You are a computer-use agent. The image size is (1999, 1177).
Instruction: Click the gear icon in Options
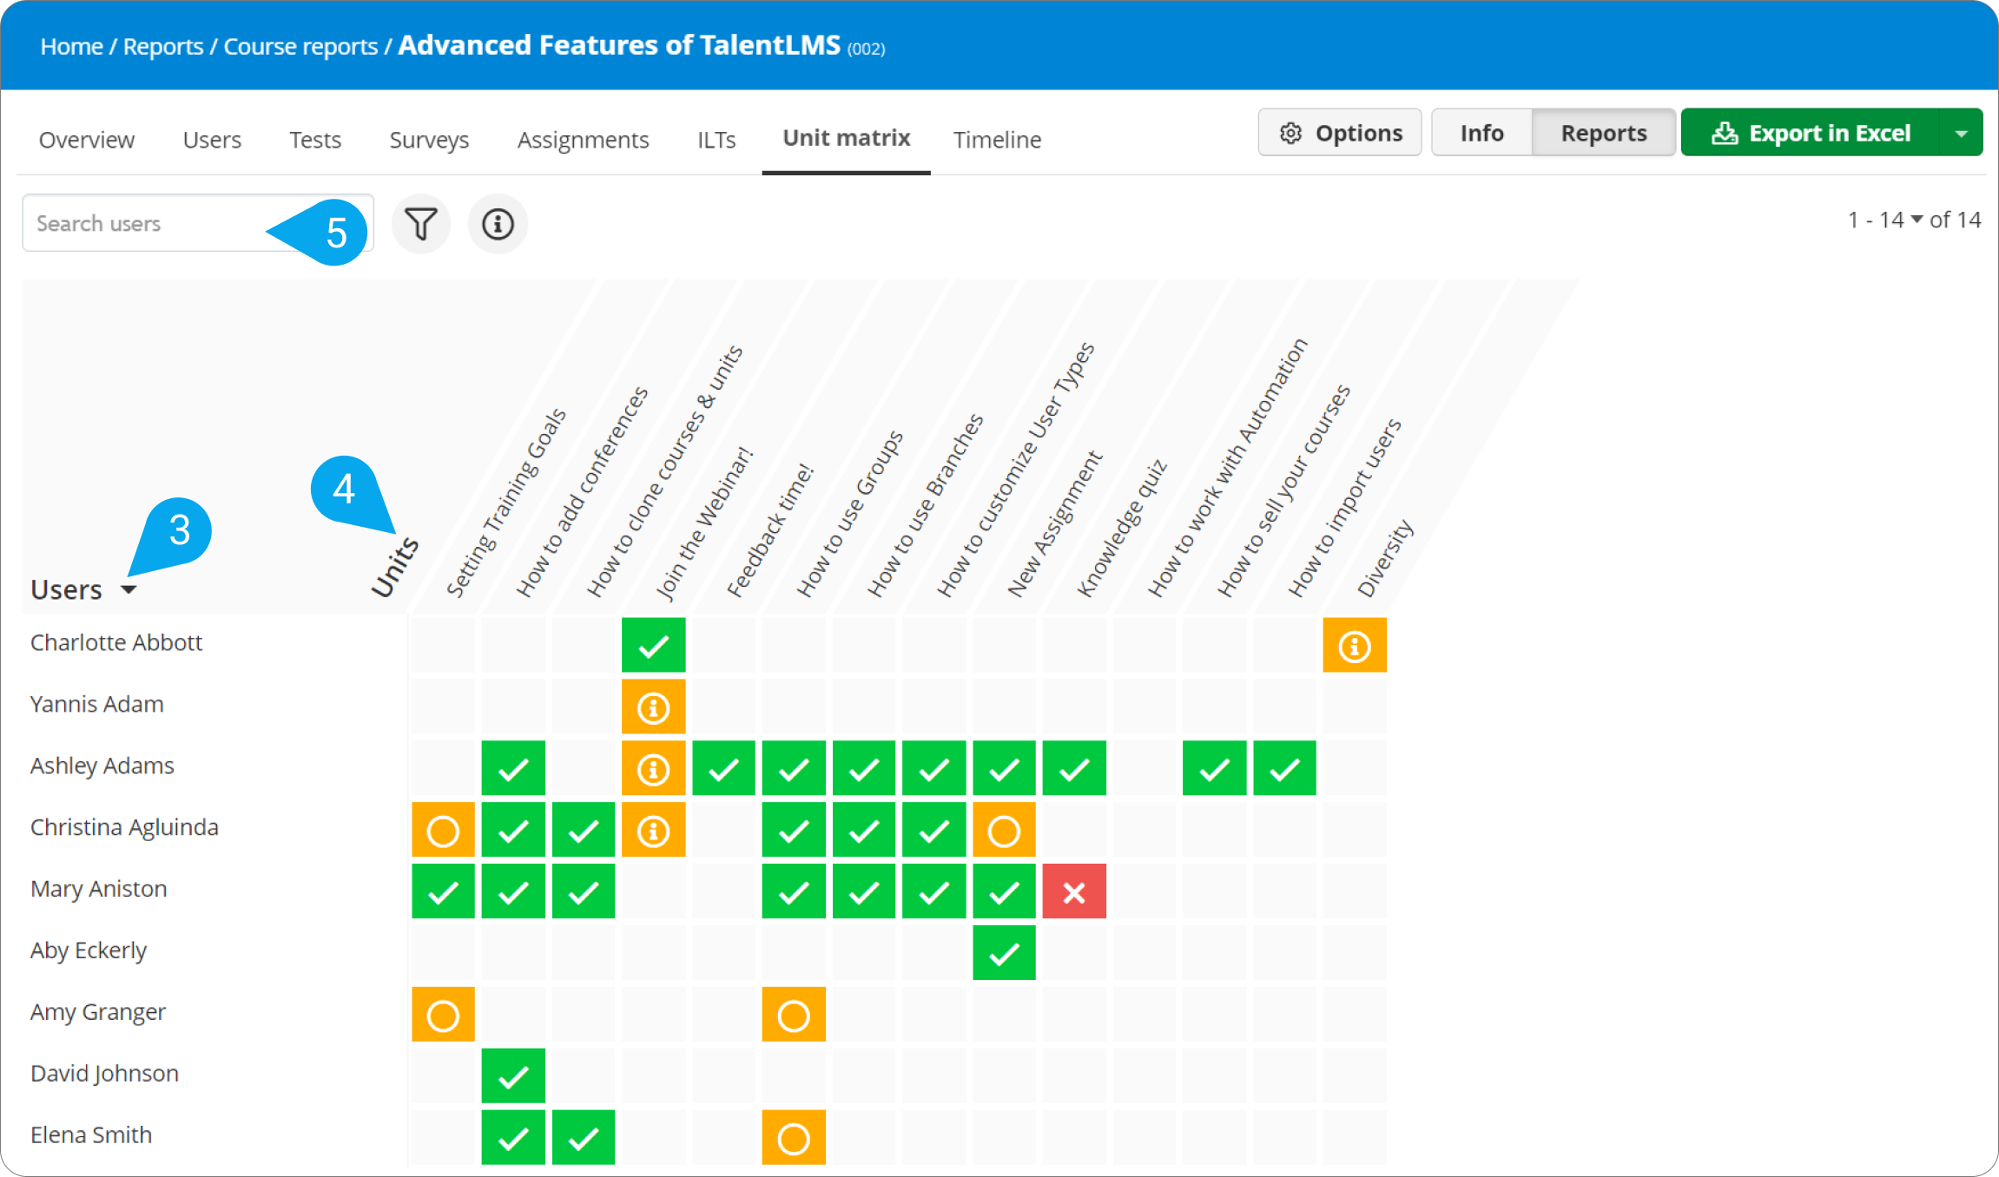pyautogui.click(x=1291, y=133)
